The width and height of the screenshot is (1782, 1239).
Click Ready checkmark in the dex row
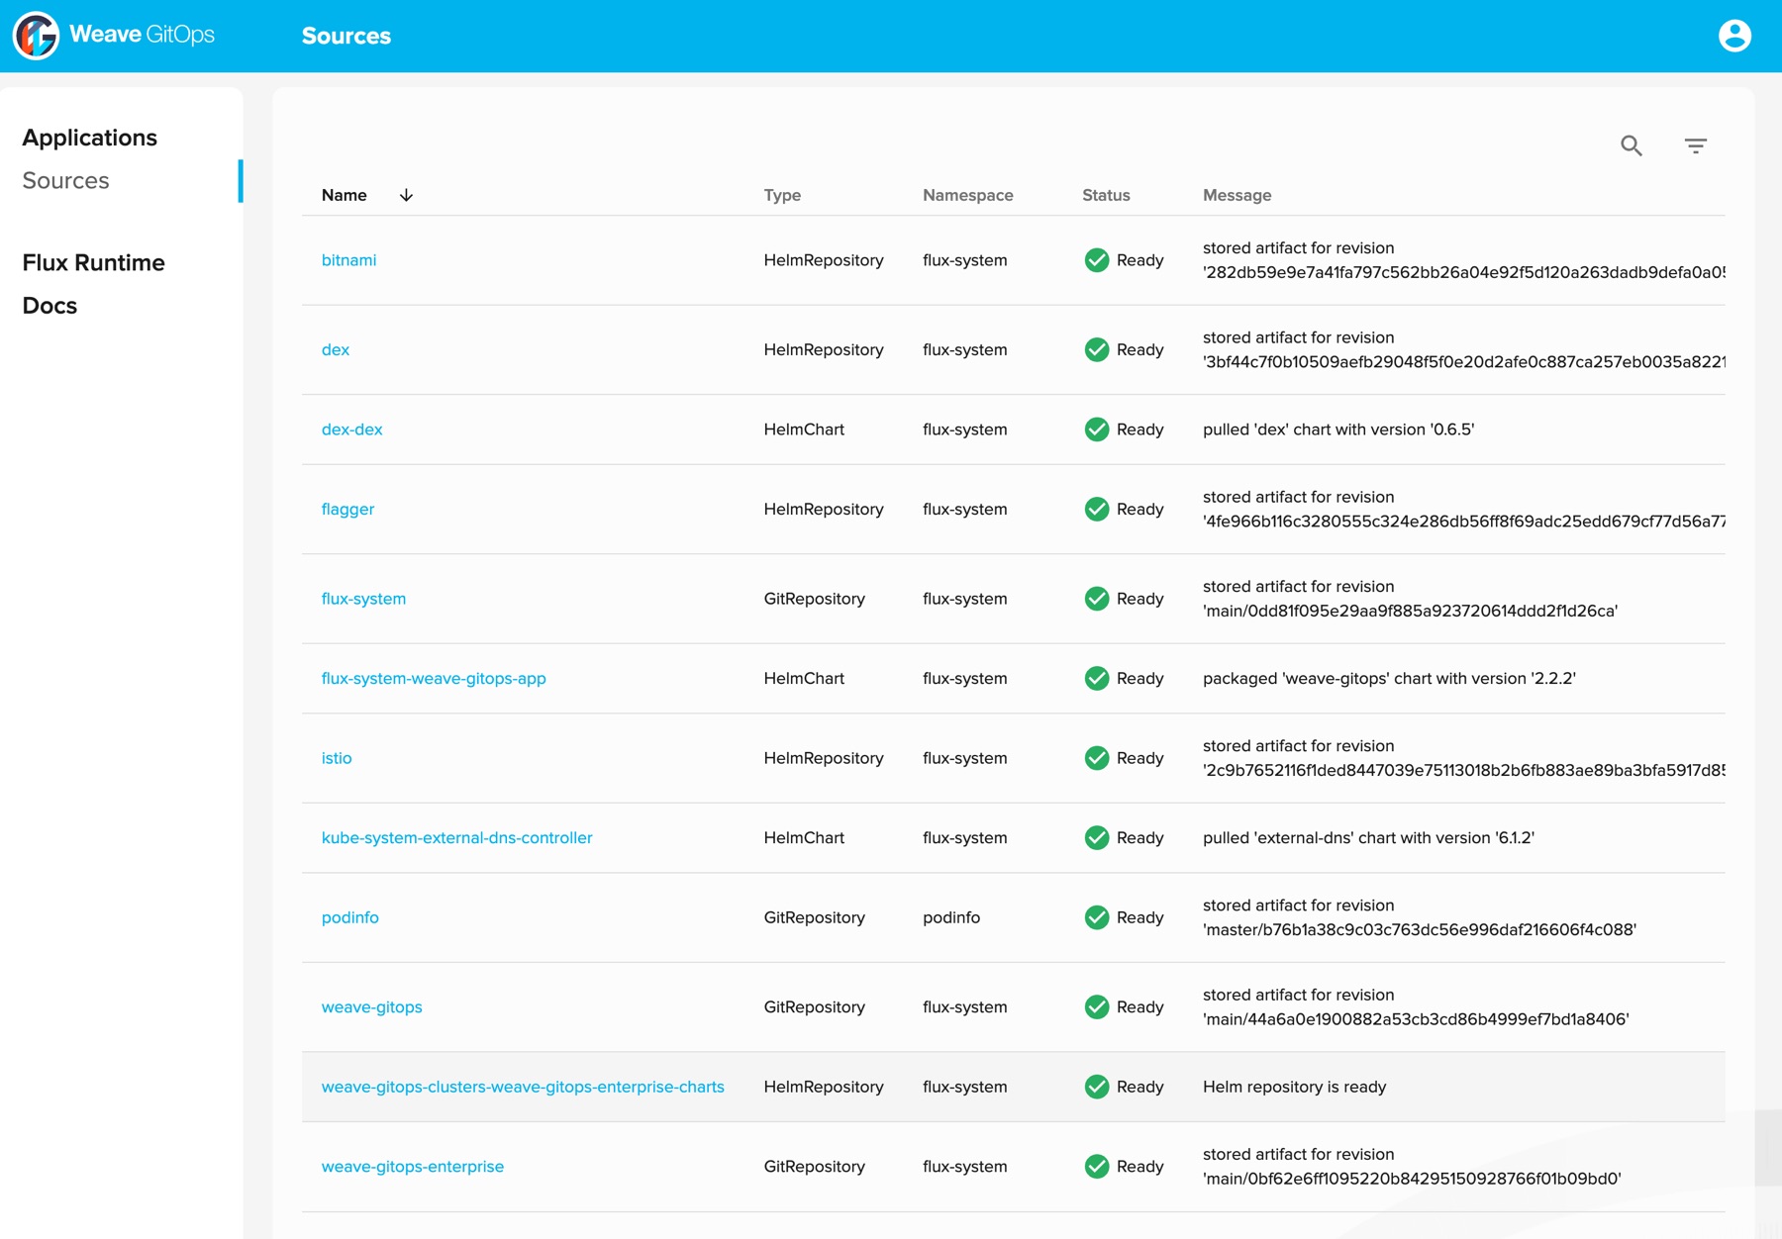pyautogui.click(x=1096, y=349)
